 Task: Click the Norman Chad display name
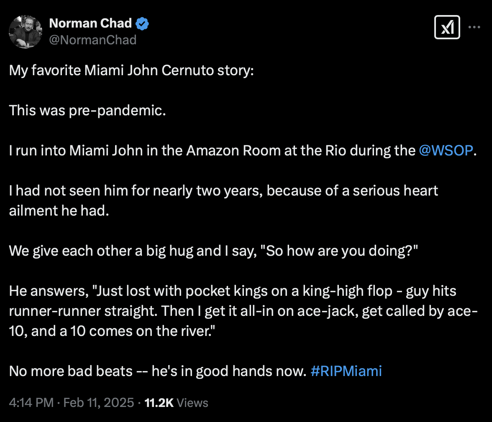pyautogui.click(x=90, y=23)
